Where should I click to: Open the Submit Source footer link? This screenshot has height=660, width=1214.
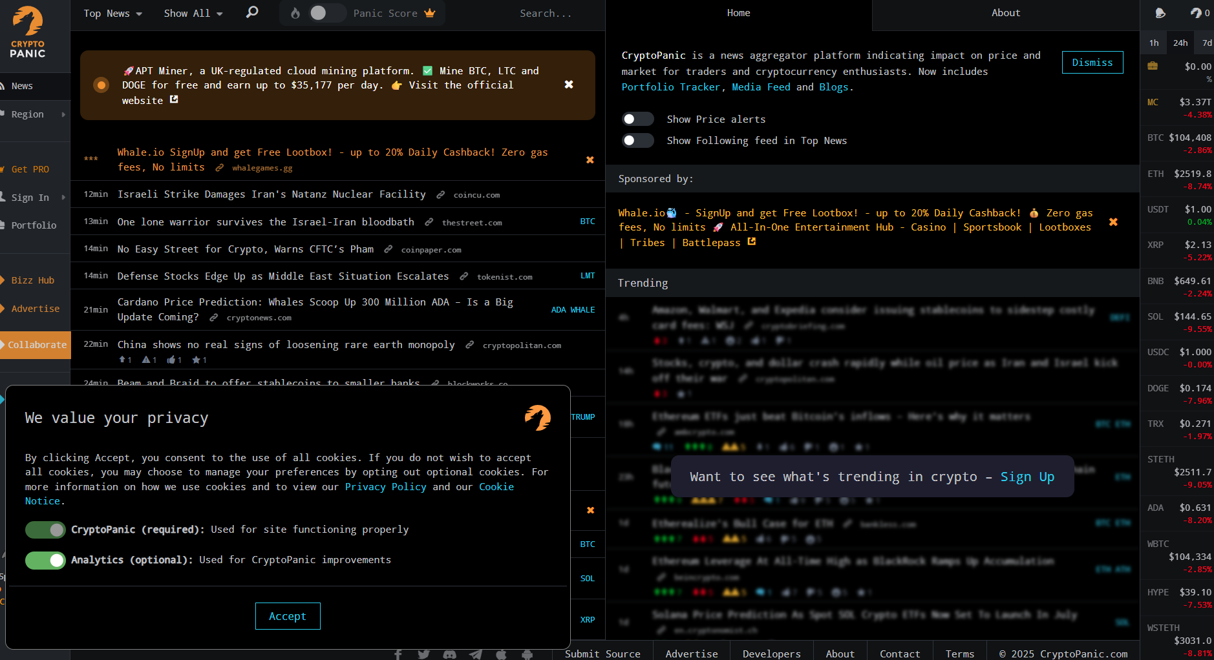coord(602,654)
